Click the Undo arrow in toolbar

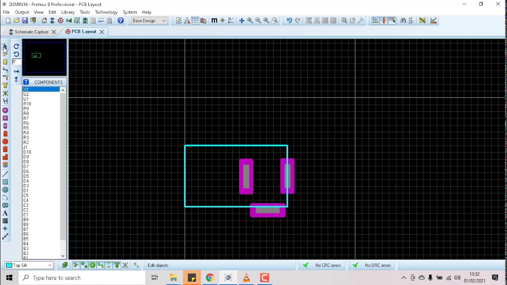(x=289, y=21)
